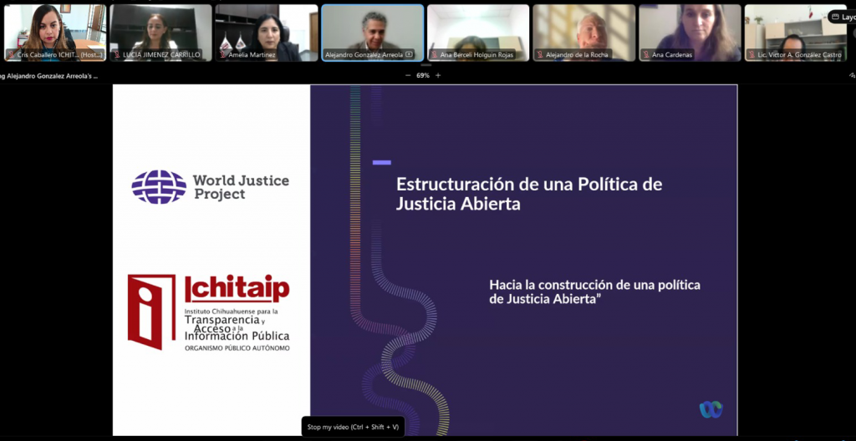856x441 pixels.
Task: Select Ana Cardenas's video thumbnail
Action: pos(690,33)
